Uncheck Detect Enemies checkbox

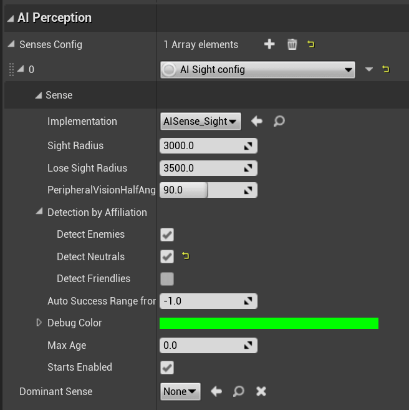pyautogui.click(x=167, y=235)
